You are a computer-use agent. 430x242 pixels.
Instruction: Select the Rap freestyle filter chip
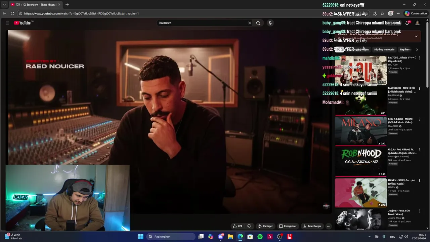405,49
